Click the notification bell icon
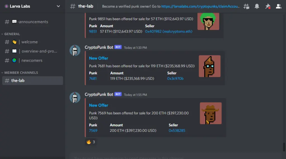The width and height of the screenshot is (286, 159). 257,6
